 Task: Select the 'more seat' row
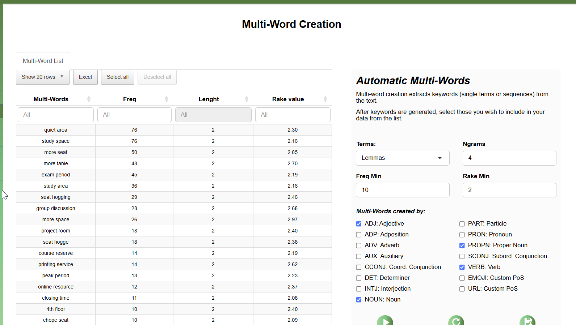174,152
